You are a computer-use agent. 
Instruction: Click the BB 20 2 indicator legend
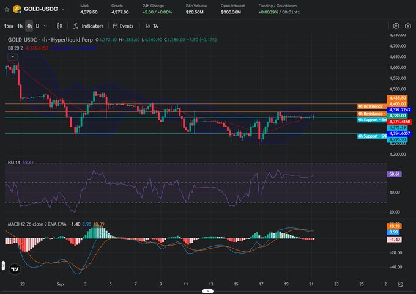click(15, 48)
